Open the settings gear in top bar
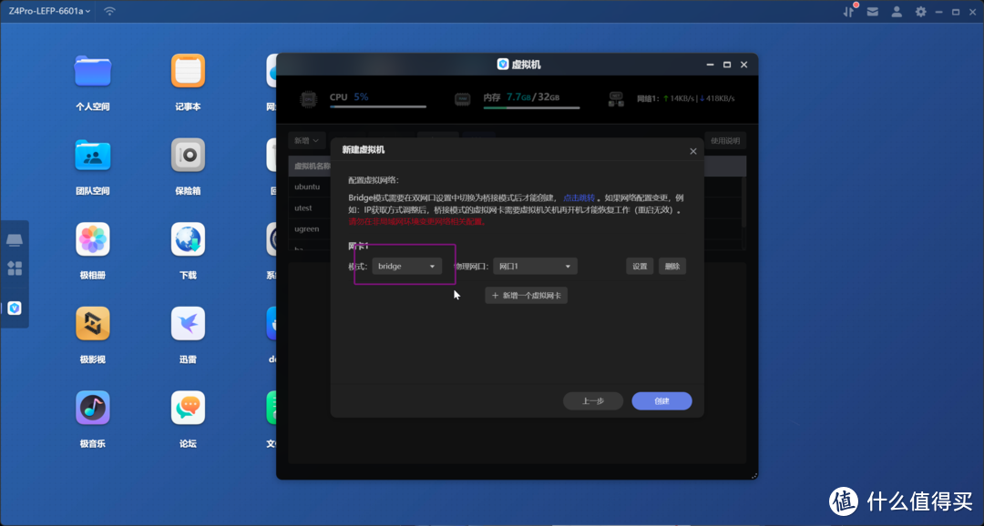 920,12
